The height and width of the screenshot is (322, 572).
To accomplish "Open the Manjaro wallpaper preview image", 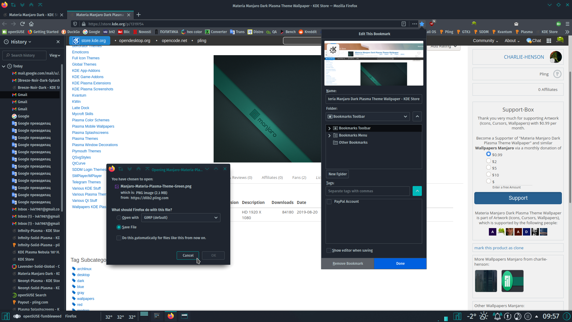I will [267, 109].
